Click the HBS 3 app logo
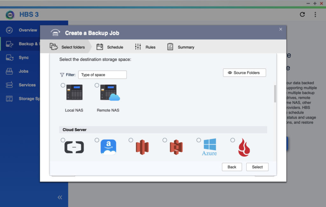 pos(10,15)
